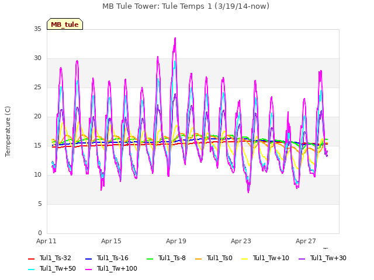
Task: Click the 0 y-axis tick label
Action: point(40,233)
